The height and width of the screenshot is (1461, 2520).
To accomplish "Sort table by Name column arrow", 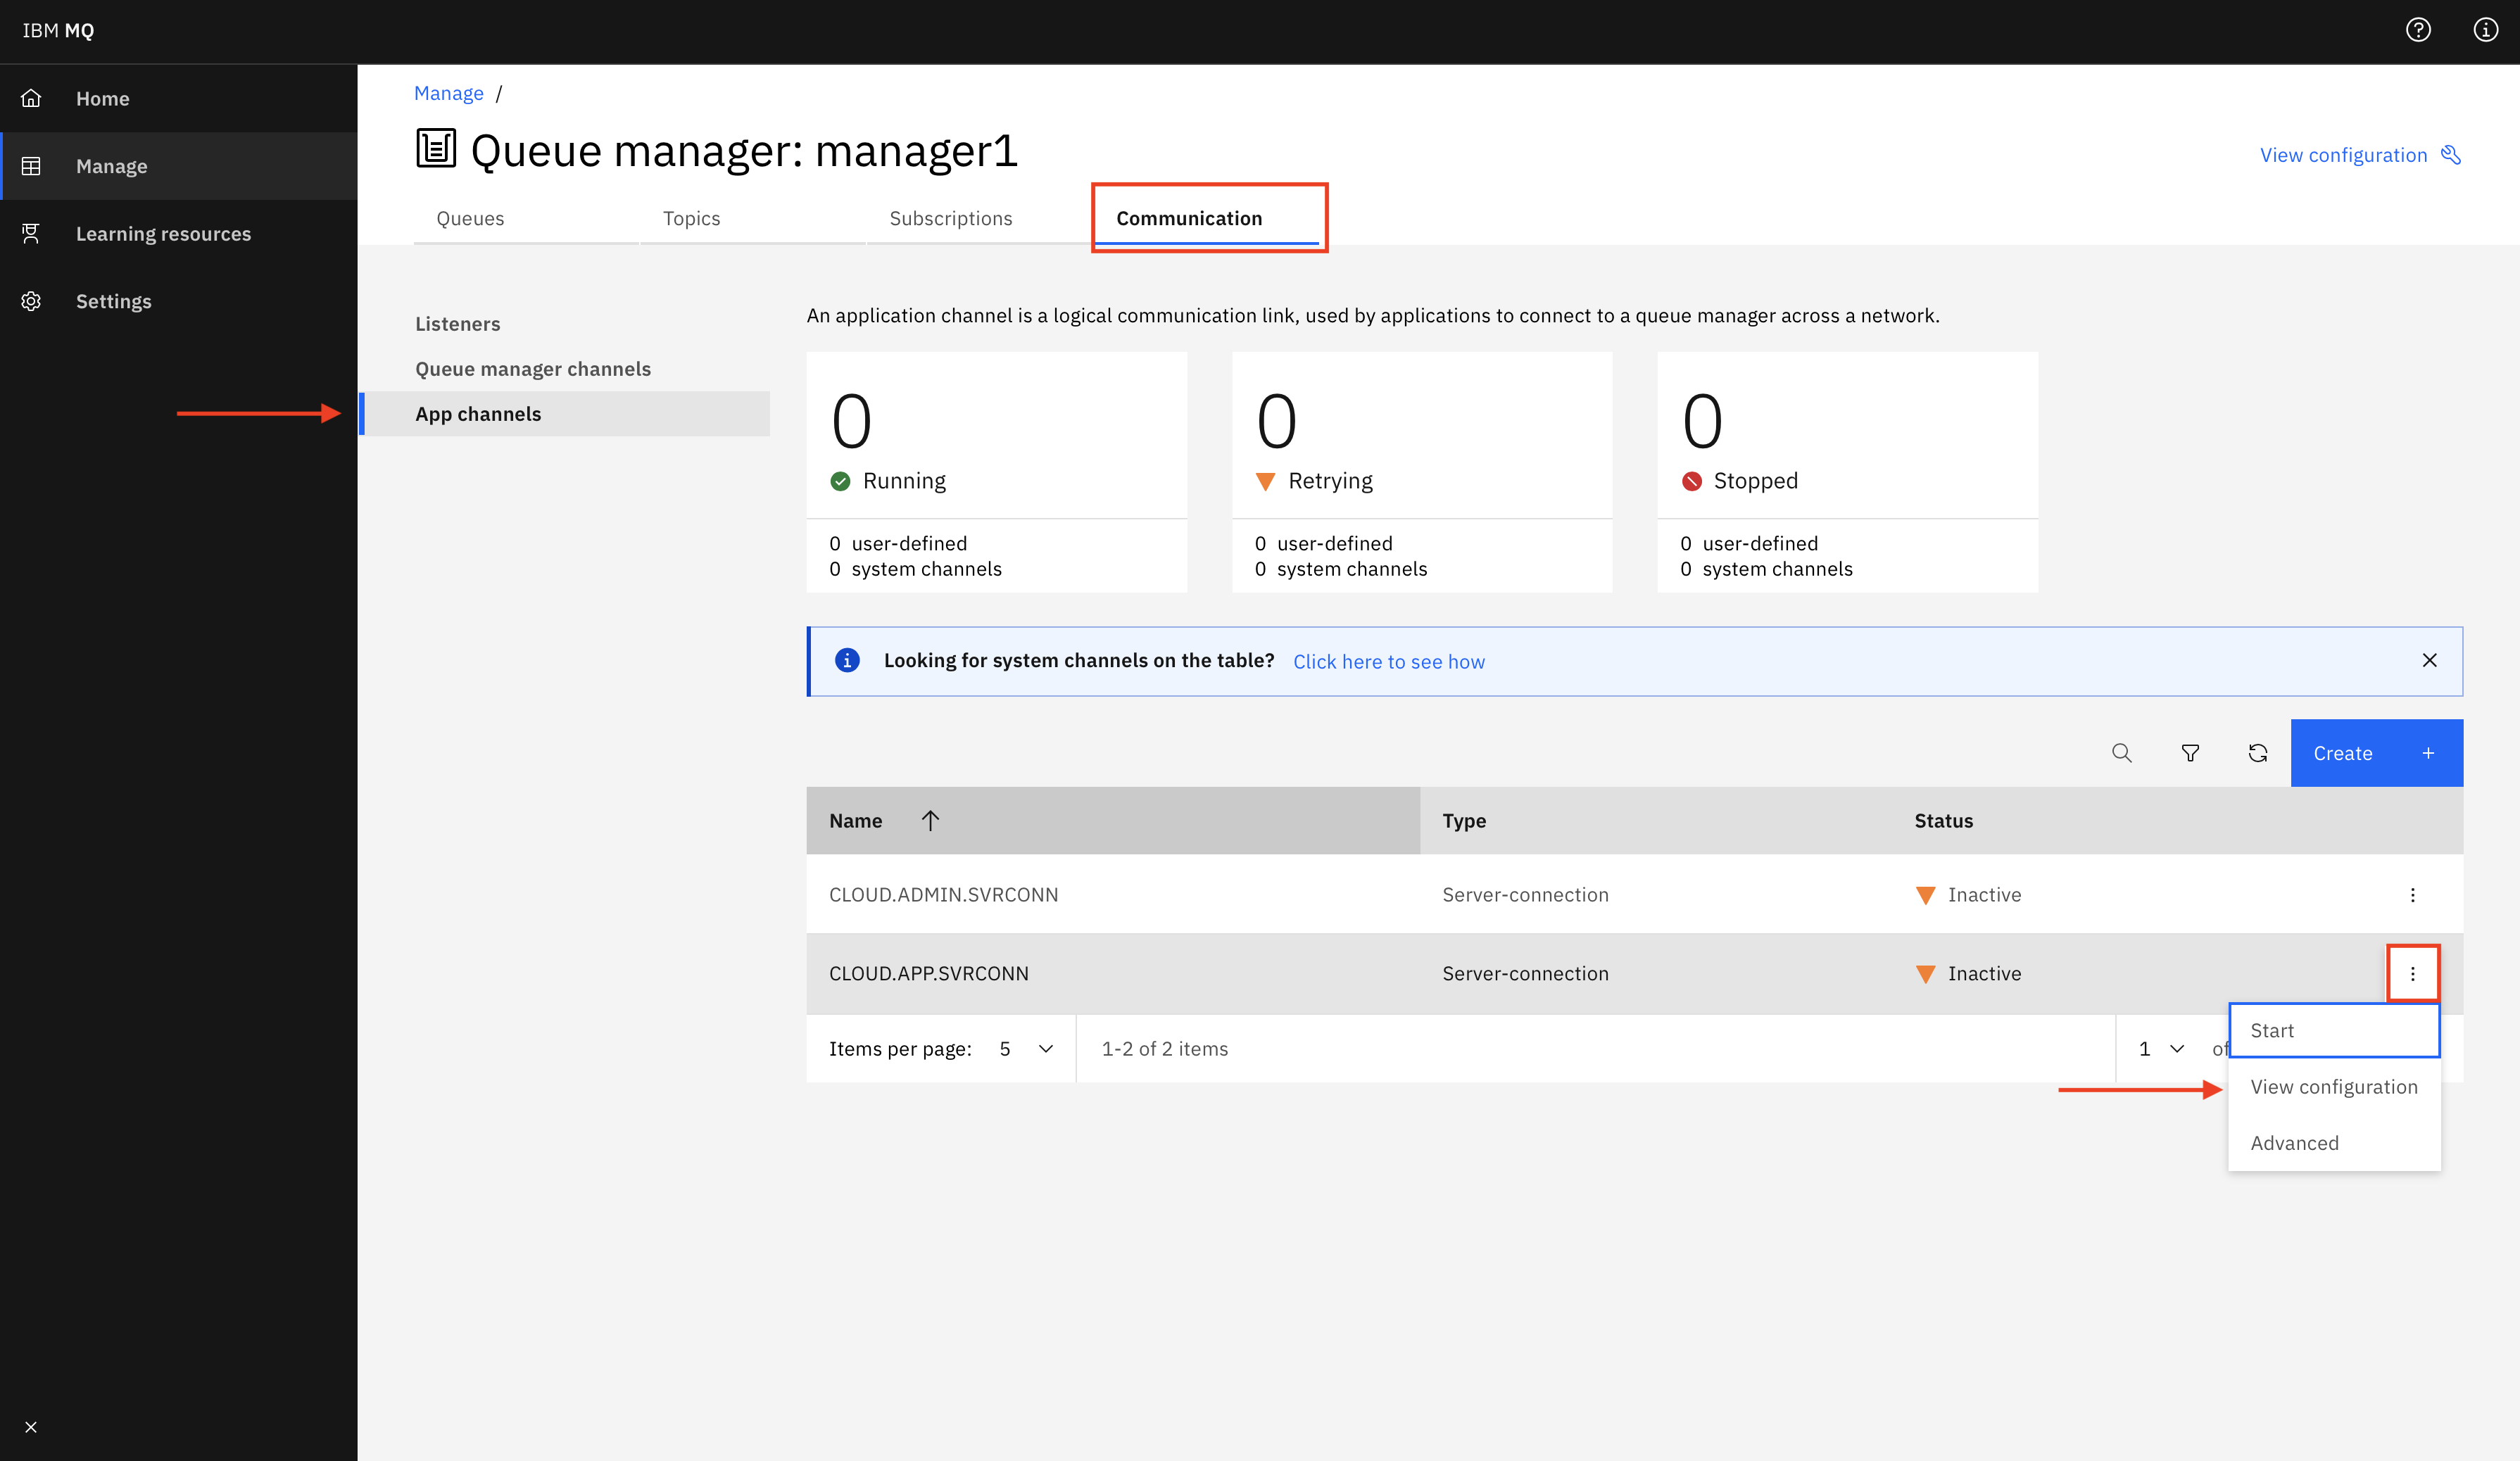I will pyautogui.click(x=930, y=821).
